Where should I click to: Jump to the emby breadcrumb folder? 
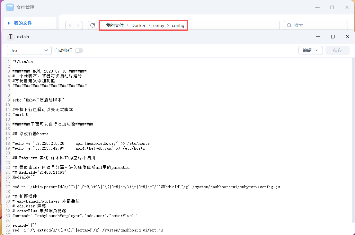tap(159, 25)
